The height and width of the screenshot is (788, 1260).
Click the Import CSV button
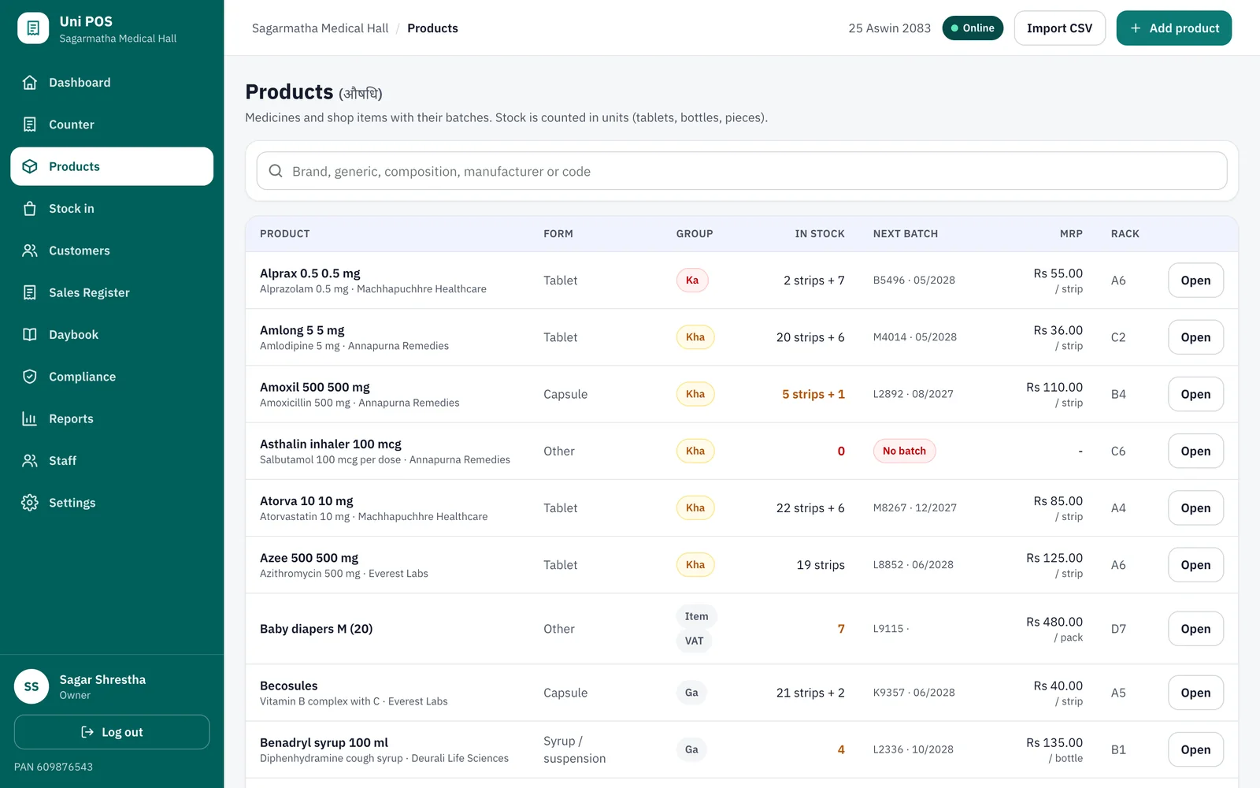point(1059,28)
